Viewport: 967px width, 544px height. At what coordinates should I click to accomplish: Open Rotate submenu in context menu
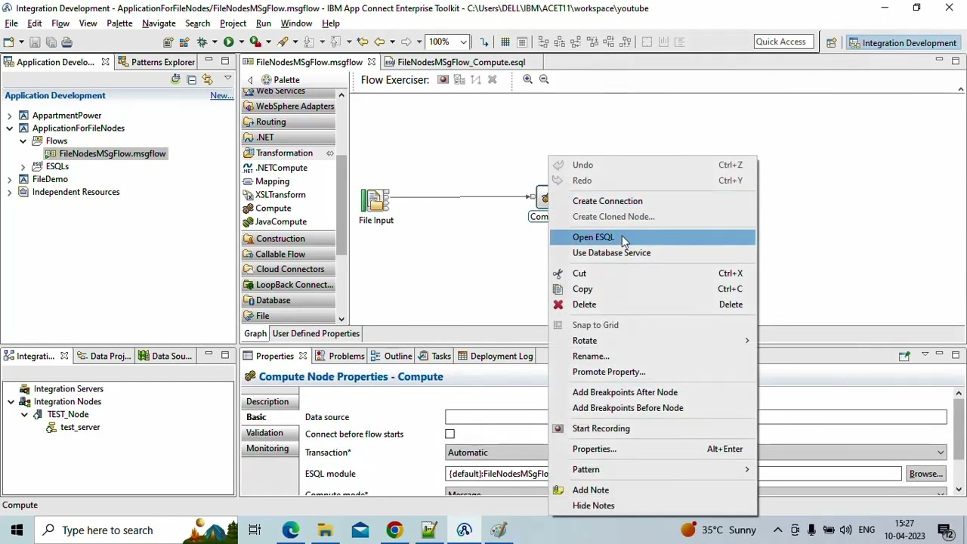click(x=652, y=341)
